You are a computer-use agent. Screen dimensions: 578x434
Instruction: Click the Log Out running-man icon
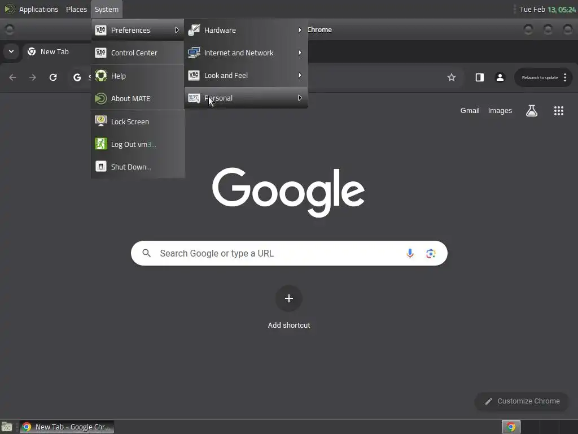[100, 144]
